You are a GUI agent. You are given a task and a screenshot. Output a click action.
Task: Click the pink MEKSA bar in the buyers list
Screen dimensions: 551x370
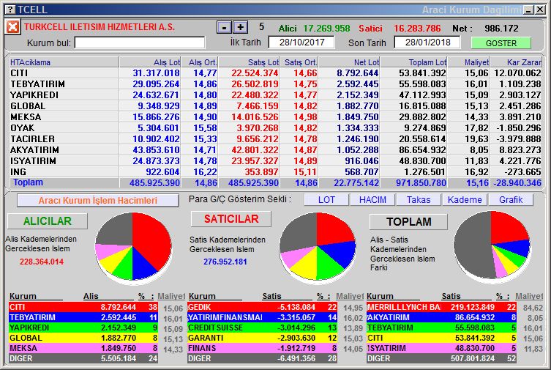tap(83, 348)
